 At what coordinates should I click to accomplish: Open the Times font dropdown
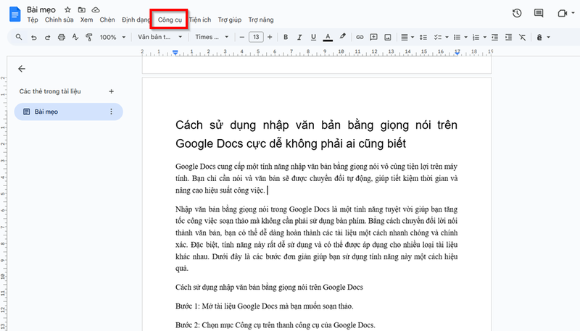click(x=212, y=37)
